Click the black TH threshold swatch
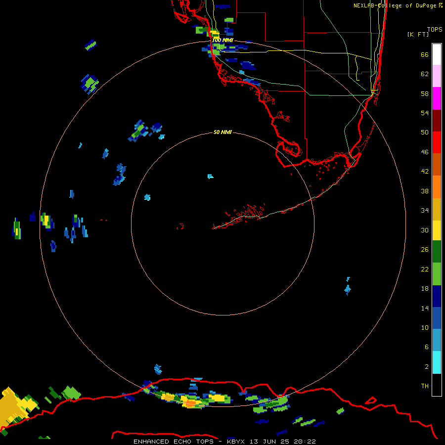Viewport: 445px width, 445px height. tap(437, 385)
